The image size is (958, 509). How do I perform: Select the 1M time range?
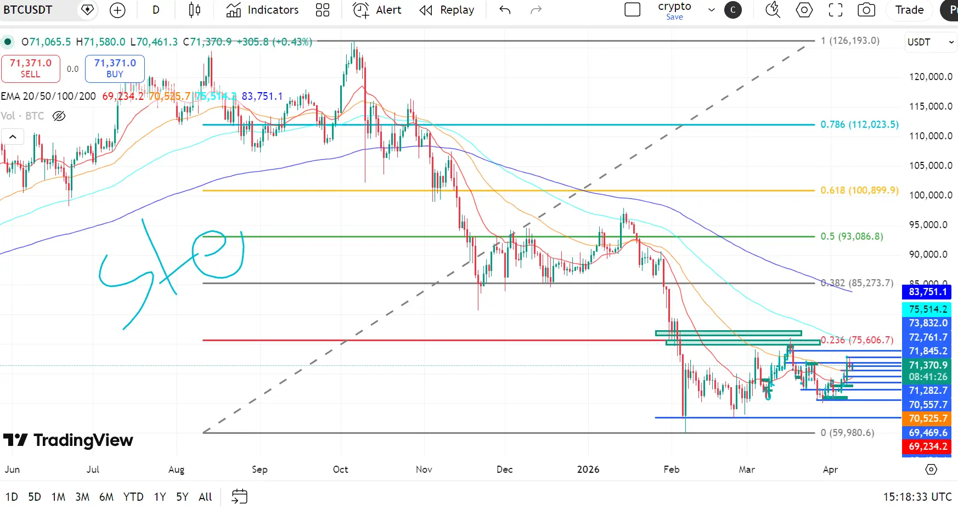click(58, 497)
